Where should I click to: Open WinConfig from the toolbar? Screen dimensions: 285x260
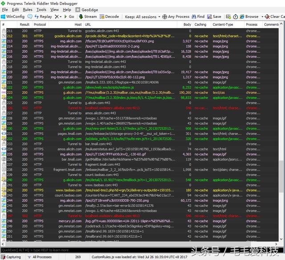(x=13, y=16)
